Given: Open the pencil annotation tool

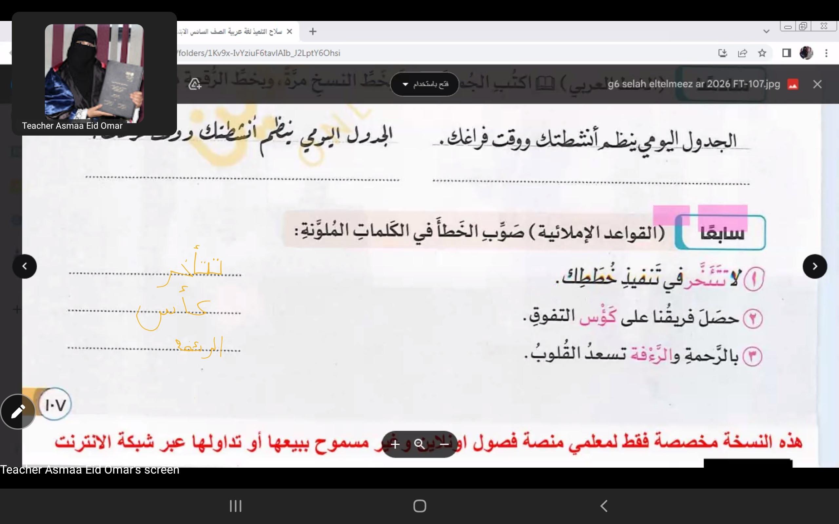Looking at the screenshot, I should [x=18, y=411].
